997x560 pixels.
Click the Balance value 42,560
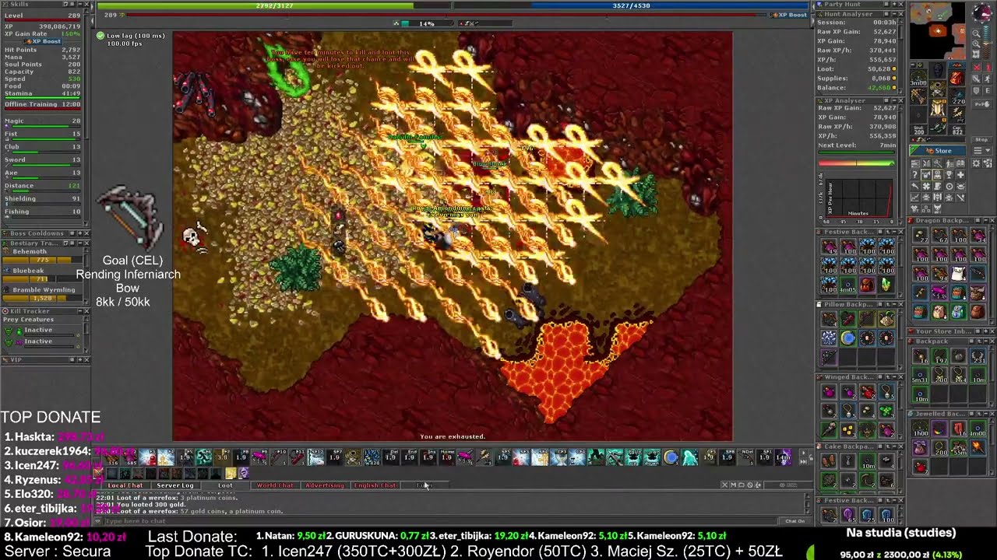click(879, 87)
